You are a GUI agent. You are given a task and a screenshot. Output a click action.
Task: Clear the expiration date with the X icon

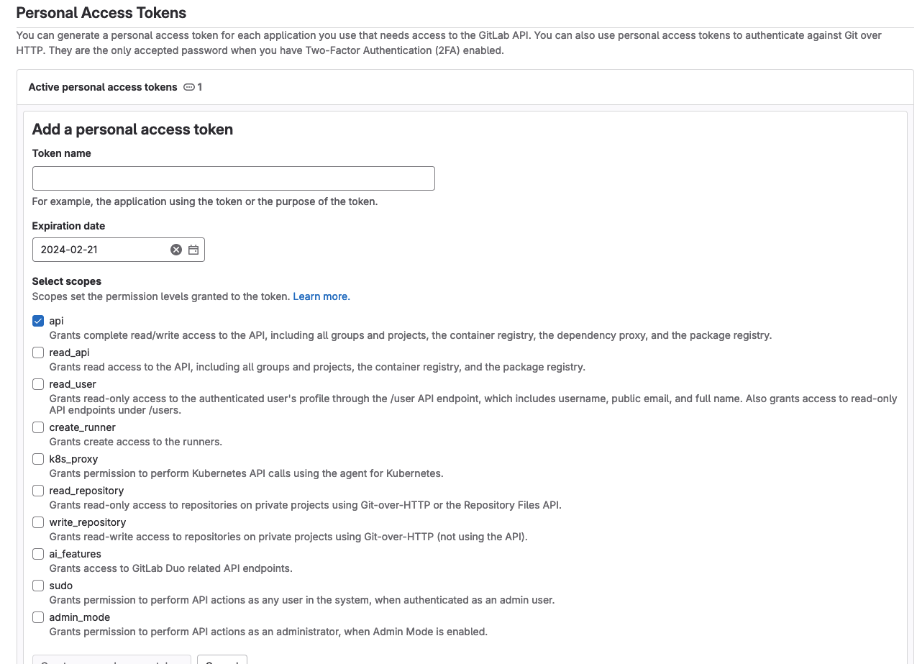coord(176,250)
